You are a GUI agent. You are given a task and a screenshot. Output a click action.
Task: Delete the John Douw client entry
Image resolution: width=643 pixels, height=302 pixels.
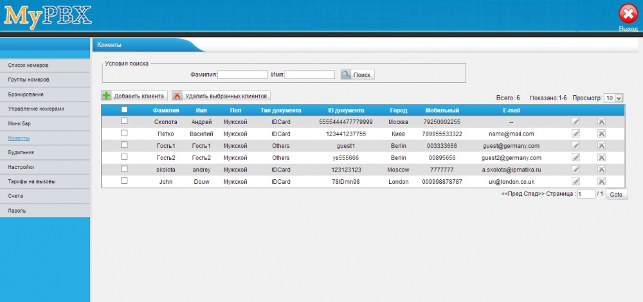coord(602,182)
